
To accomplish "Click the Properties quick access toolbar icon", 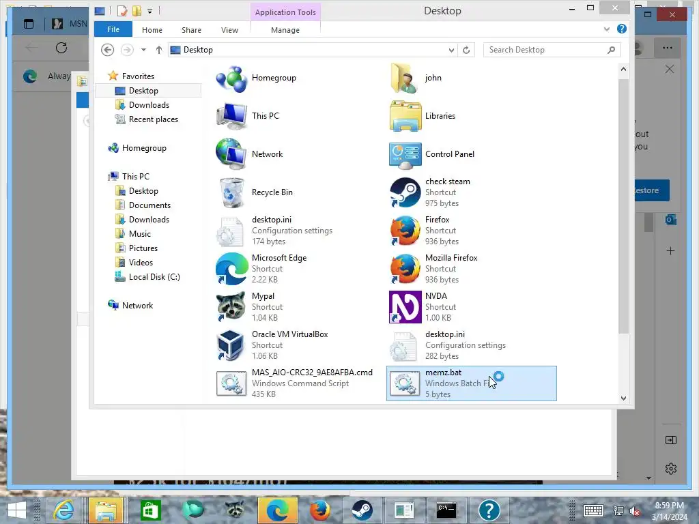I will pyautogui.click(x=122, y=11).
